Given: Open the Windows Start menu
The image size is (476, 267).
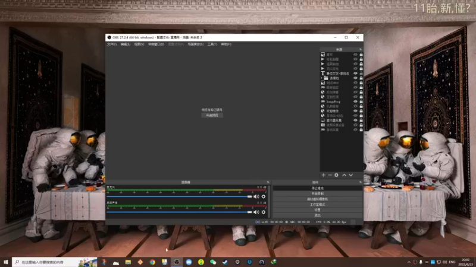Looking at the screenshot, I should click(6, 262).
